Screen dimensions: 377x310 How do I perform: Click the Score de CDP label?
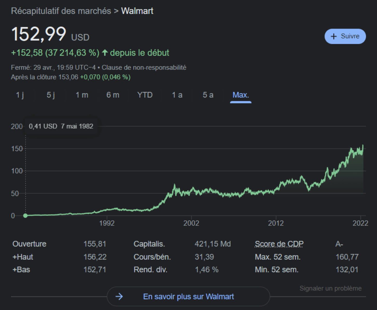(x=279, y=244)
